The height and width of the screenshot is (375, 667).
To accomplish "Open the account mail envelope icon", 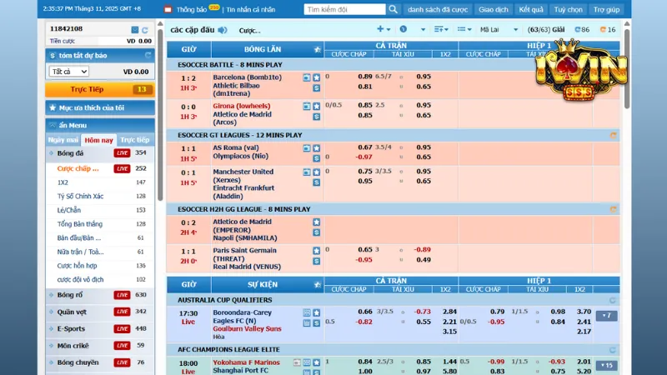I will tap(135, 30).
